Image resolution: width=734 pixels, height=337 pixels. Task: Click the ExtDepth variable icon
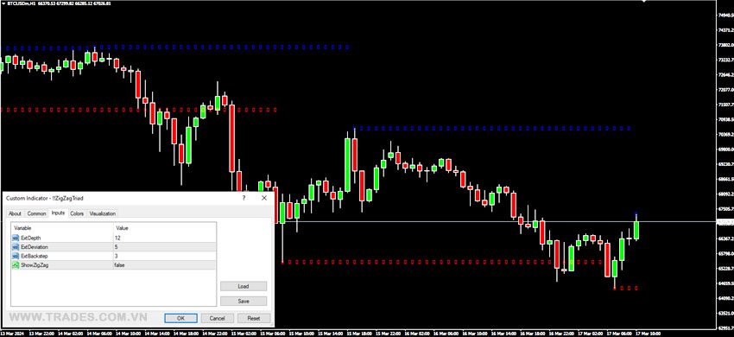[x=16, y=238]
